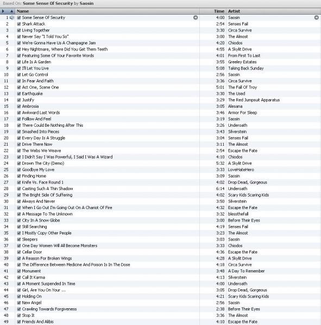Select the song Sleepers

[x=30, y=239]
